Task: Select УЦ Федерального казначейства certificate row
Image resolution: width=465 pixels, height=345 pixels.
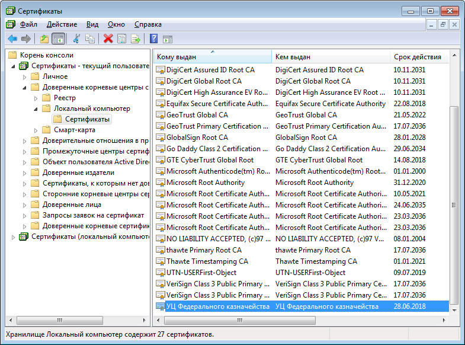Action: click(302, 306)
